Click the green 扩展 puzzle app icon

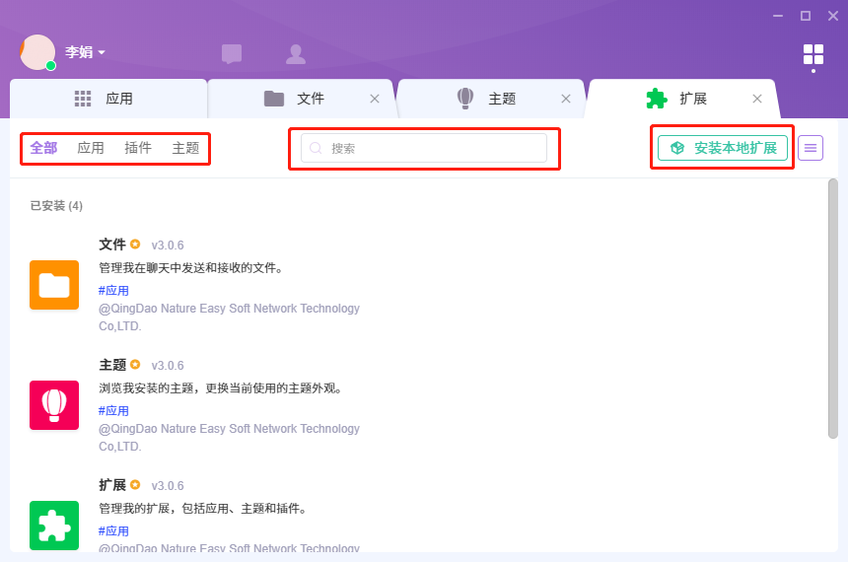(x=54, y=525)
